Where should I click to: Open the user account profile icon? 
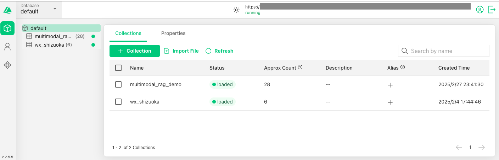point(480,10)
